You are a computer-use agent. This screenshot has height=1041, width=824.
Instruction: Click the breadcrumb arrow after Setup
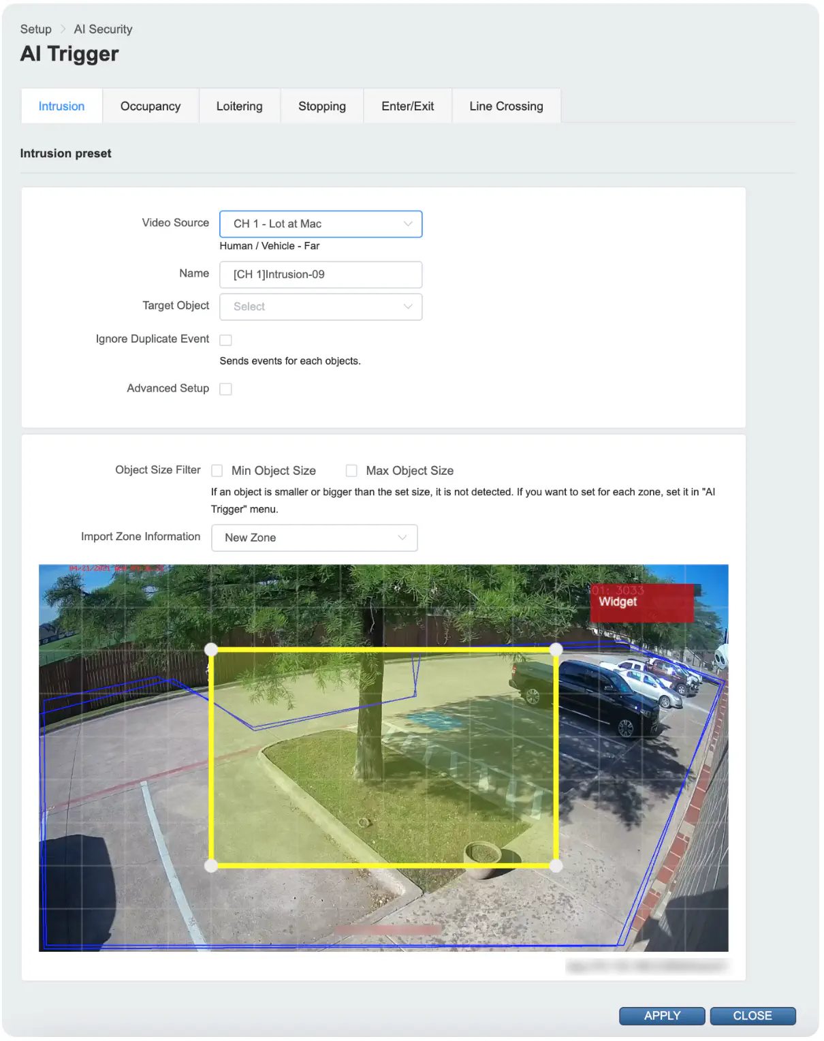(63, 29)
